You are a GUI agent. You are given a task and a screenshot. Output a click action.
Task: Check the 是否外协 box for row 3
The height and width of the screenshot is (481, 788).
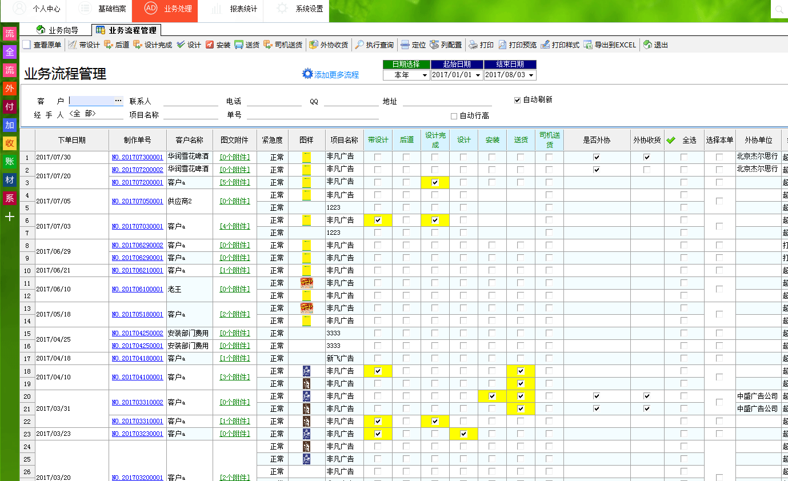coord(596,182)
